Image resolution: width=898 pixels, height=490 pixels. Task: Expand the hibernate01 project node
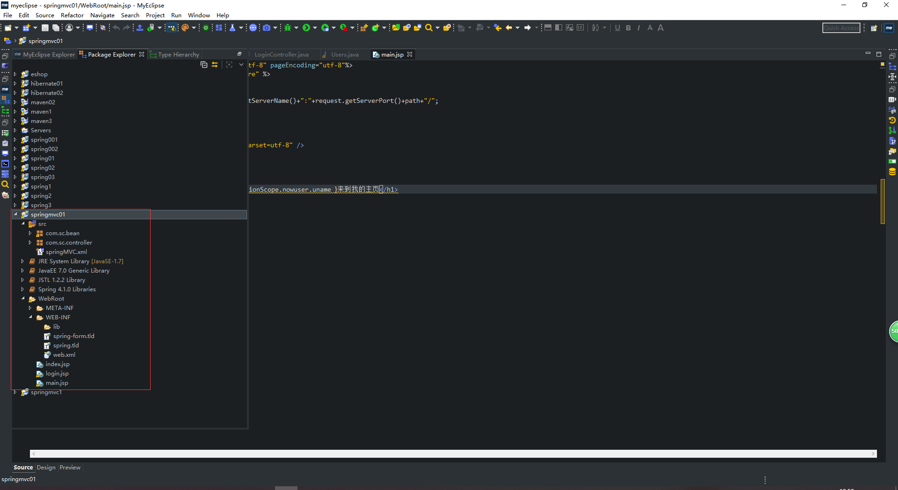point(15,83)
